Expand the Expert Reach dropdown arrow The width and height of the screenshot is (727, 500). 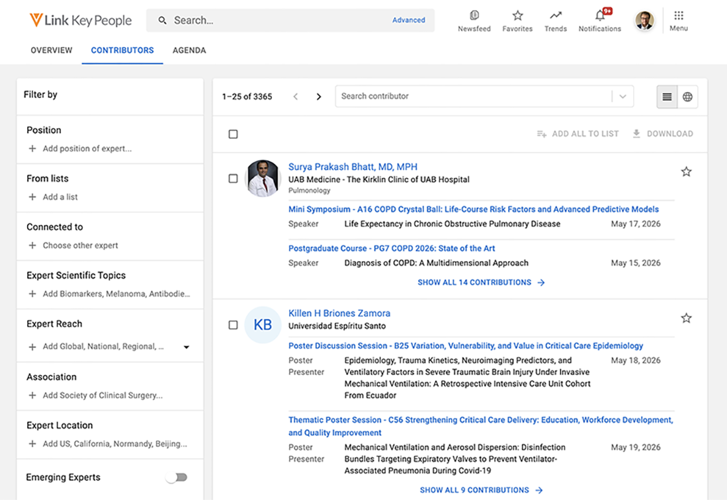pos(187,347)
